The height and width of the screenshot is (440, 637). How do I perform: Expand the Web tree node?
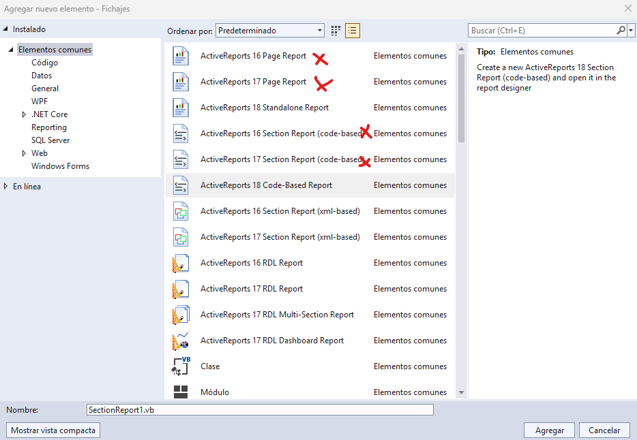click(x=24, y=153)
